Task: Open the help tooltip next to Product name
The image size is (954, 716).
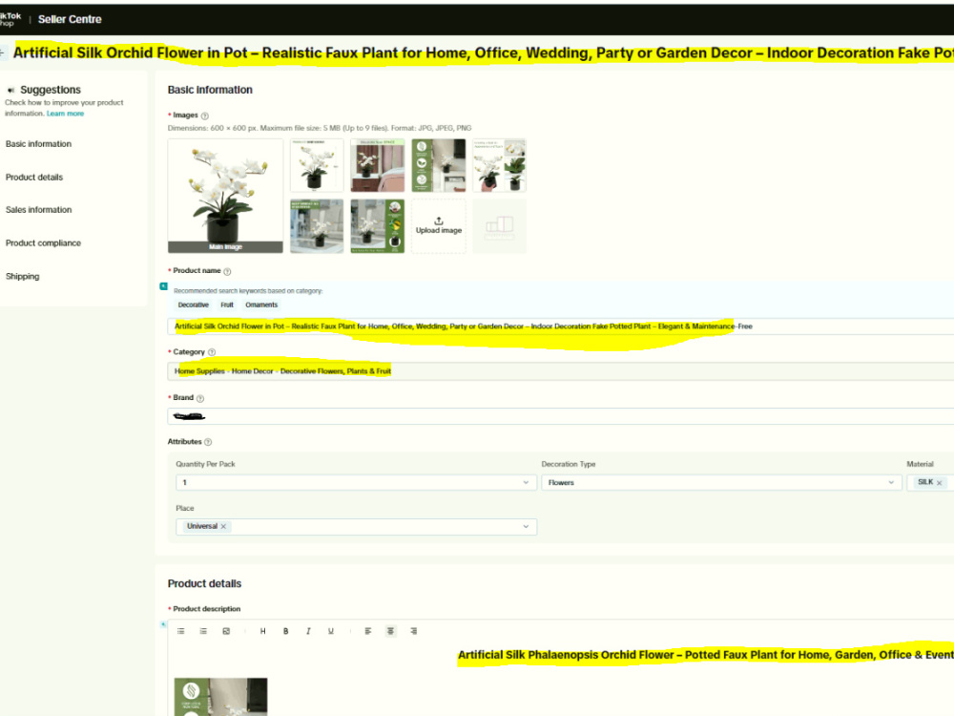Action: click(228, 271)
